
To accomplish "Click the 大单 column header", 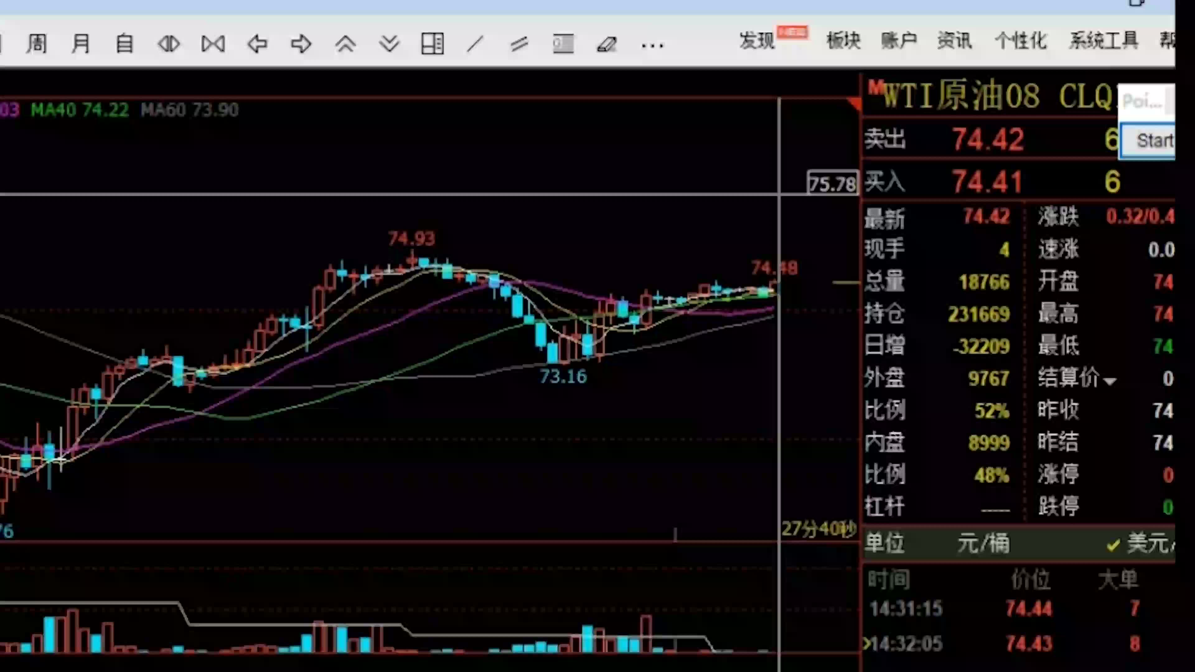I will tap(1118, 579).
